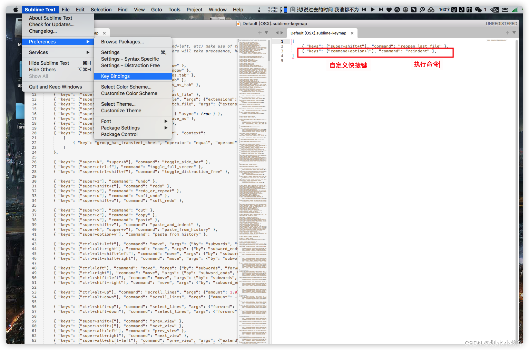Image resolution: width=529 pixels, height=350 pixels.
Task: Click line 3 with the reindent command
Action: (370, 51)
